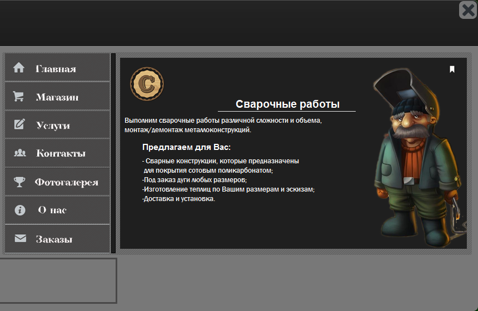This screenshot has width=478, height=311.
Task: Close the overlay with the X button
Action: tap(467, 10)
